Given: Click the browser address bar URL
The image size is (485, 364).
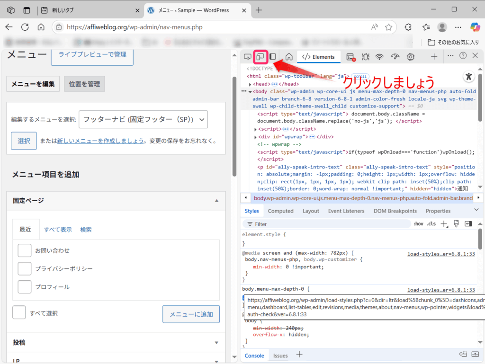Looking at the screenshot, I should pos(135,27).
